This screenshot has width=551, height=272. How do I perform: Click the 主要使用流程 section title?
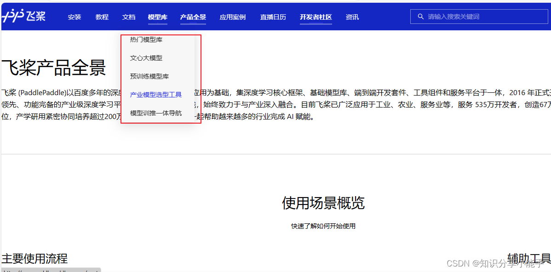tap(34, 258)
